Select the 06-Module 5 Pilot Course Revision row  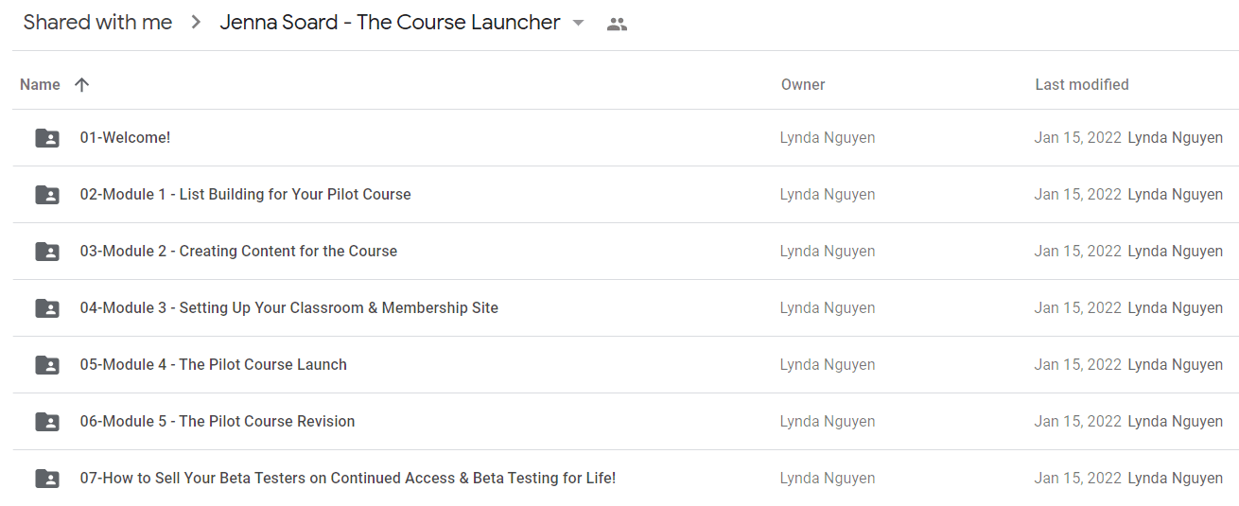point(625,422)
